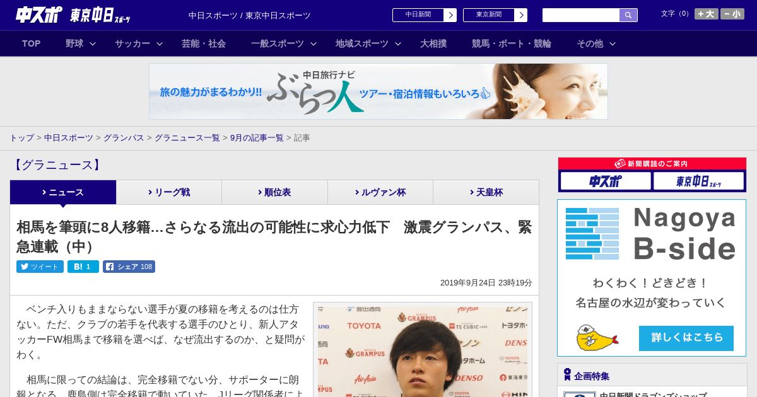The height and width of the screenshot is (397, 757).
Task: Click the arrow beside 中日新聞
Action: click(x=450, y=15)
